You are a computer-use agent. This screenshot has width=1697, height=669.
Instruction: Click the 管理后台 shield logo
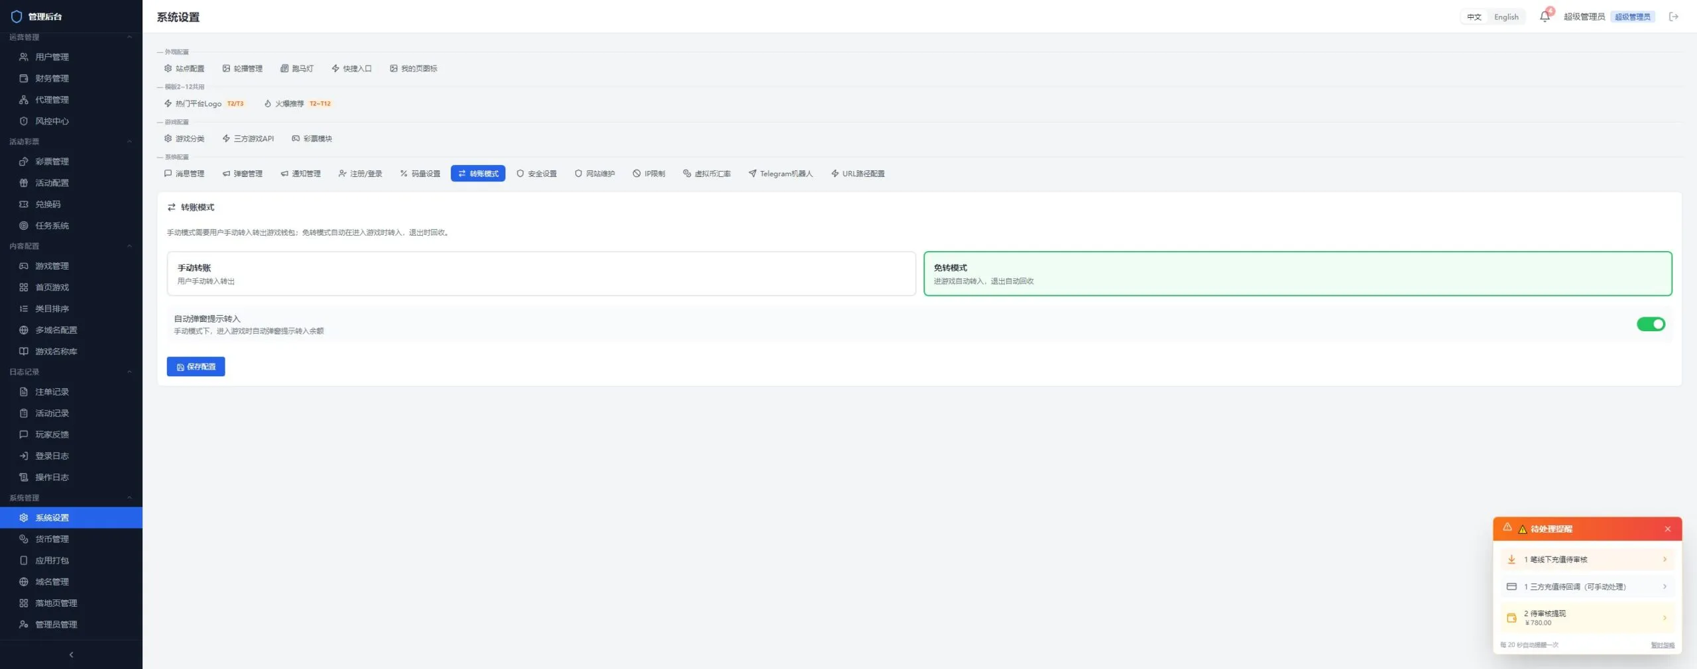click(17, 17)
